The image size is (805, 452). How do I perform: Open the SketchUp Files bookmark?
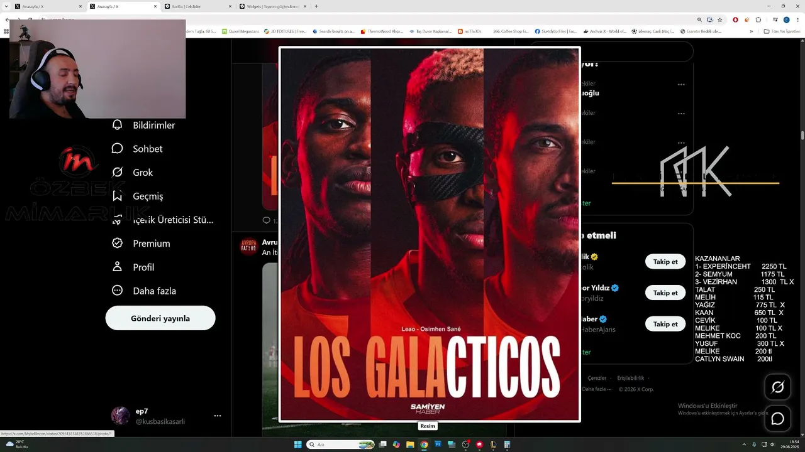[556, 31]
